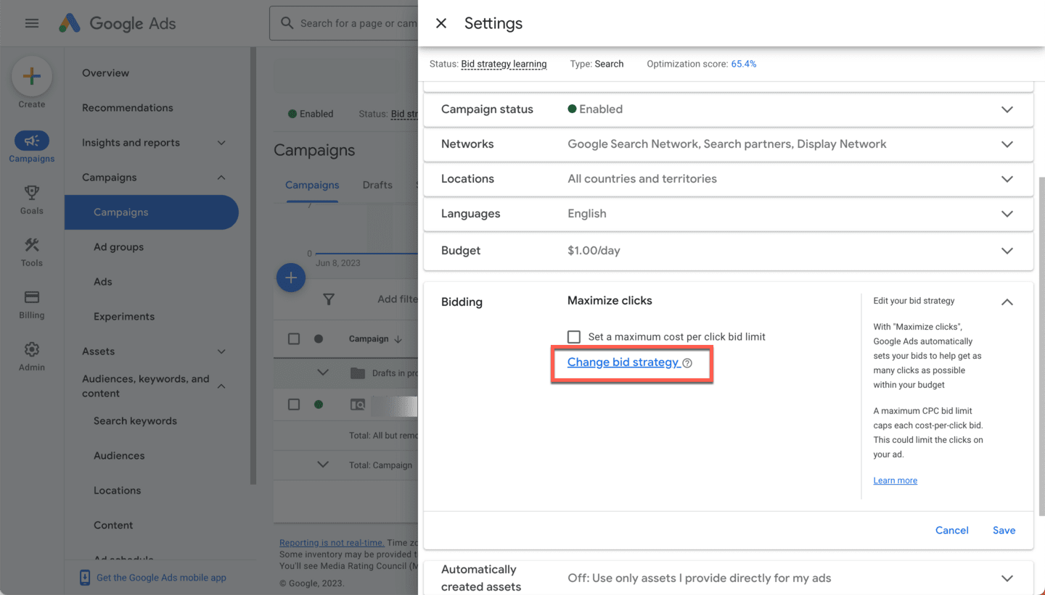Click the Google Ads logo

118,23
